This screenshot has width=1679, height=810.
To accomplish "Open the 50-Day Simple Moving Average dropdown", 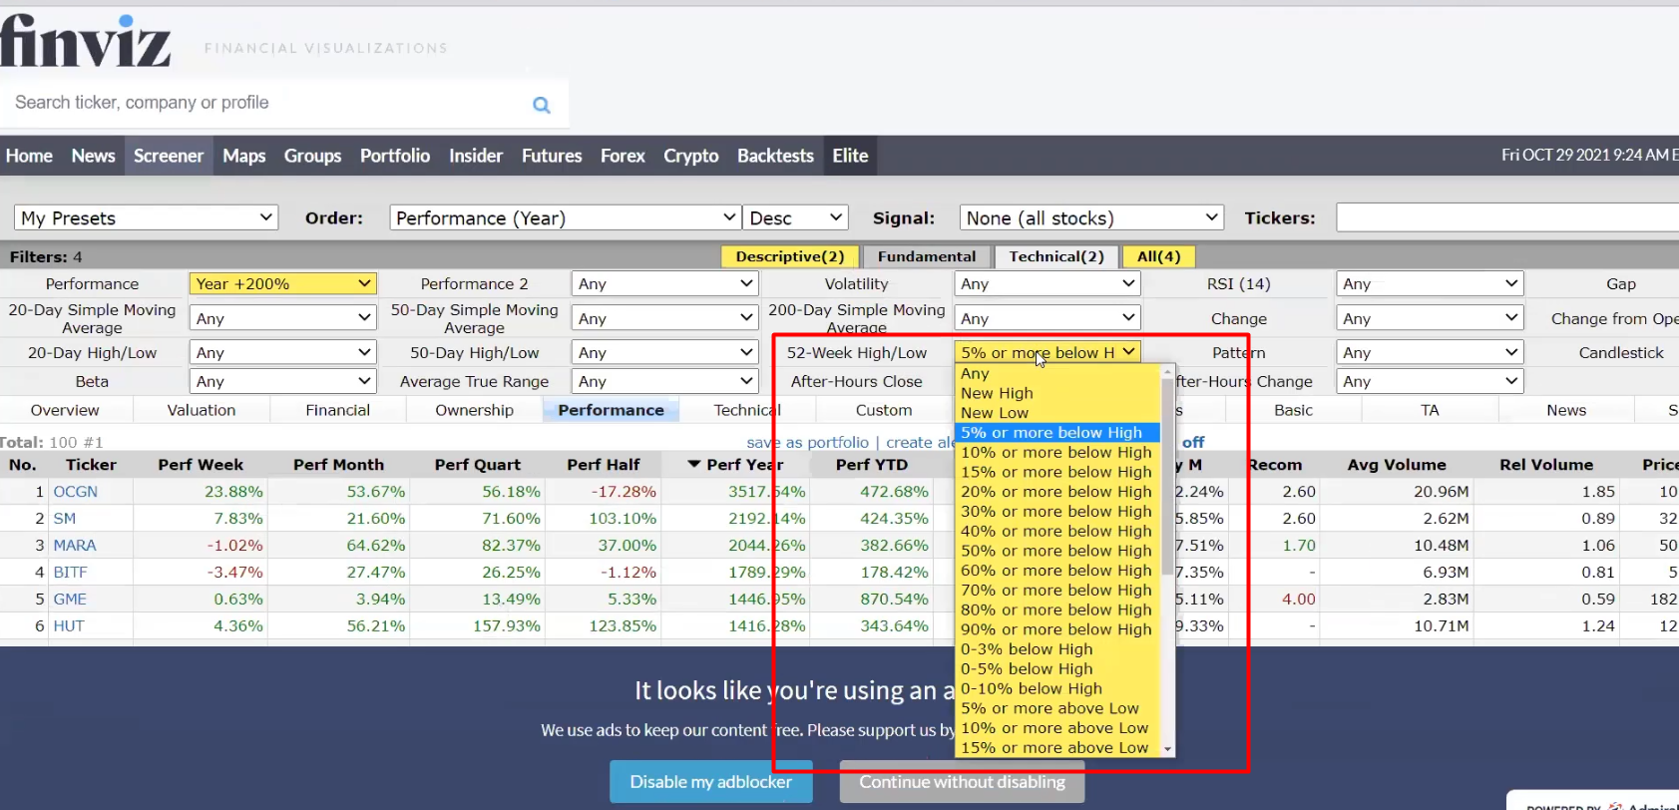I will [664, 318].
